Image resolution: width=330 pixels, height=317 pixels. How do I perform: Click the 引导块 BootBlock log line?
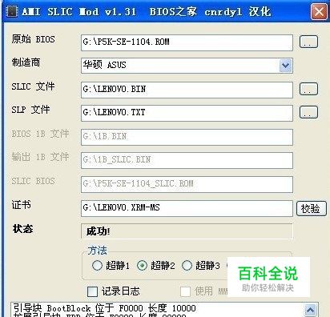pyautogui.click(x=104, y=308)
